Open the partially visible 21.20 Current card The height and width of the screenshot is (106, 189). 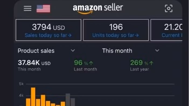[166, 30]
